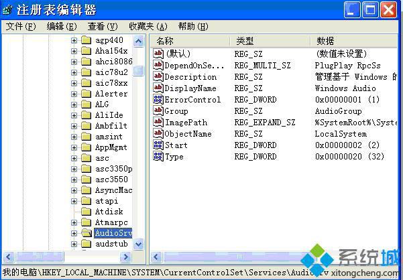
Task: Sort by the 数据 column header
Action: 354,41
